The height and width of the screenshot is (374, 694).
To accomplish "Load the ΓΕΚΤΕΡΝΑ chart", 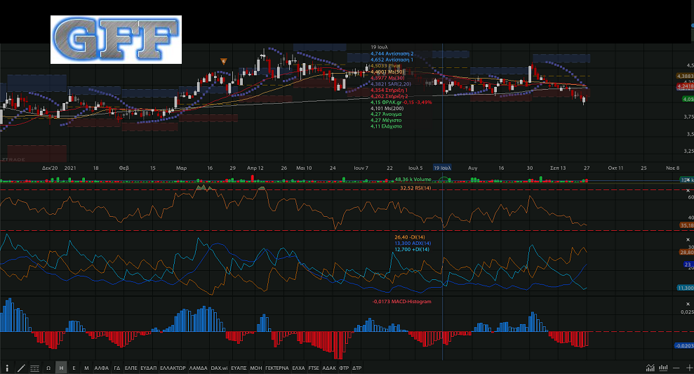I will click(x=277, y=368).
